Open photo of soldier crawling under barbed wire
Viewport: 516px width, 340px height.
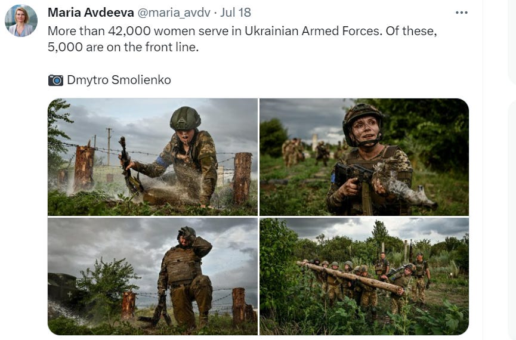click(153, 157)
